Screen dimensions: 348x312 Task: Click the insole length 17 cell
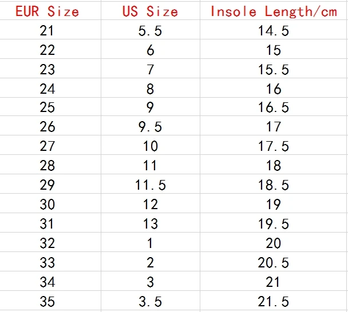tap(273, 126)
